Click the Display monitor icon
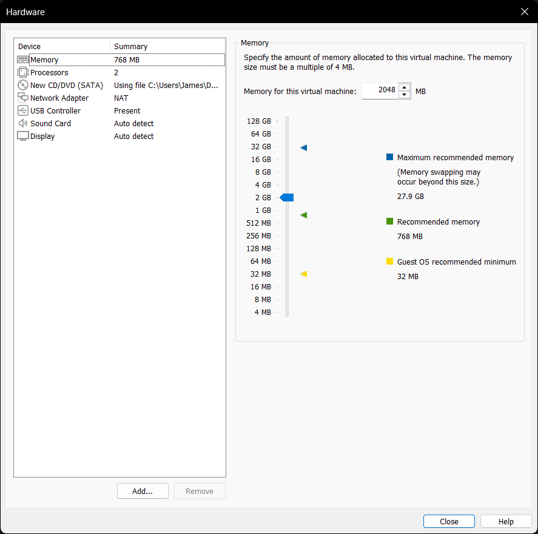 [23, 137]
